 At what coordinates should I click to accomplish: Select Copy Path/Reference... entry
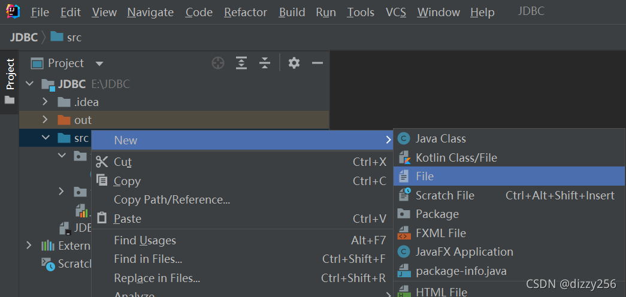pyautogui.click(x=242, y=199)
